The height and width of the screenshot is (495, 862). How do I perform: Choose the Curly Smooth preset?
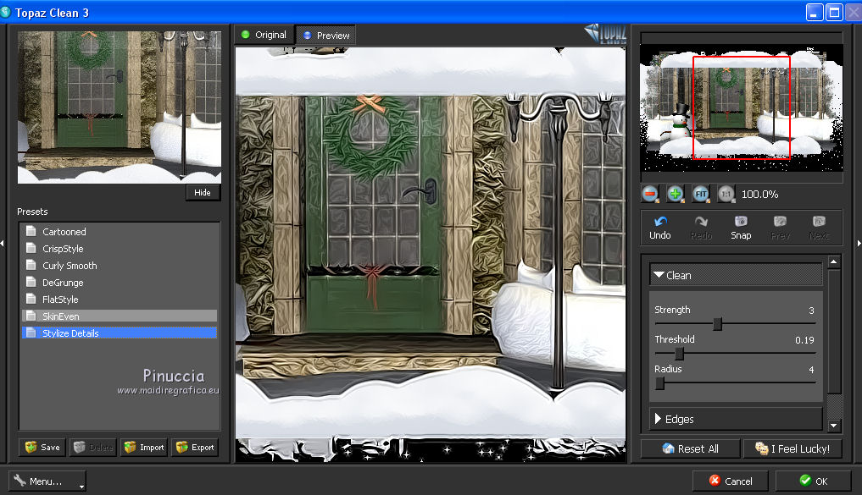(x=70, y=266)
